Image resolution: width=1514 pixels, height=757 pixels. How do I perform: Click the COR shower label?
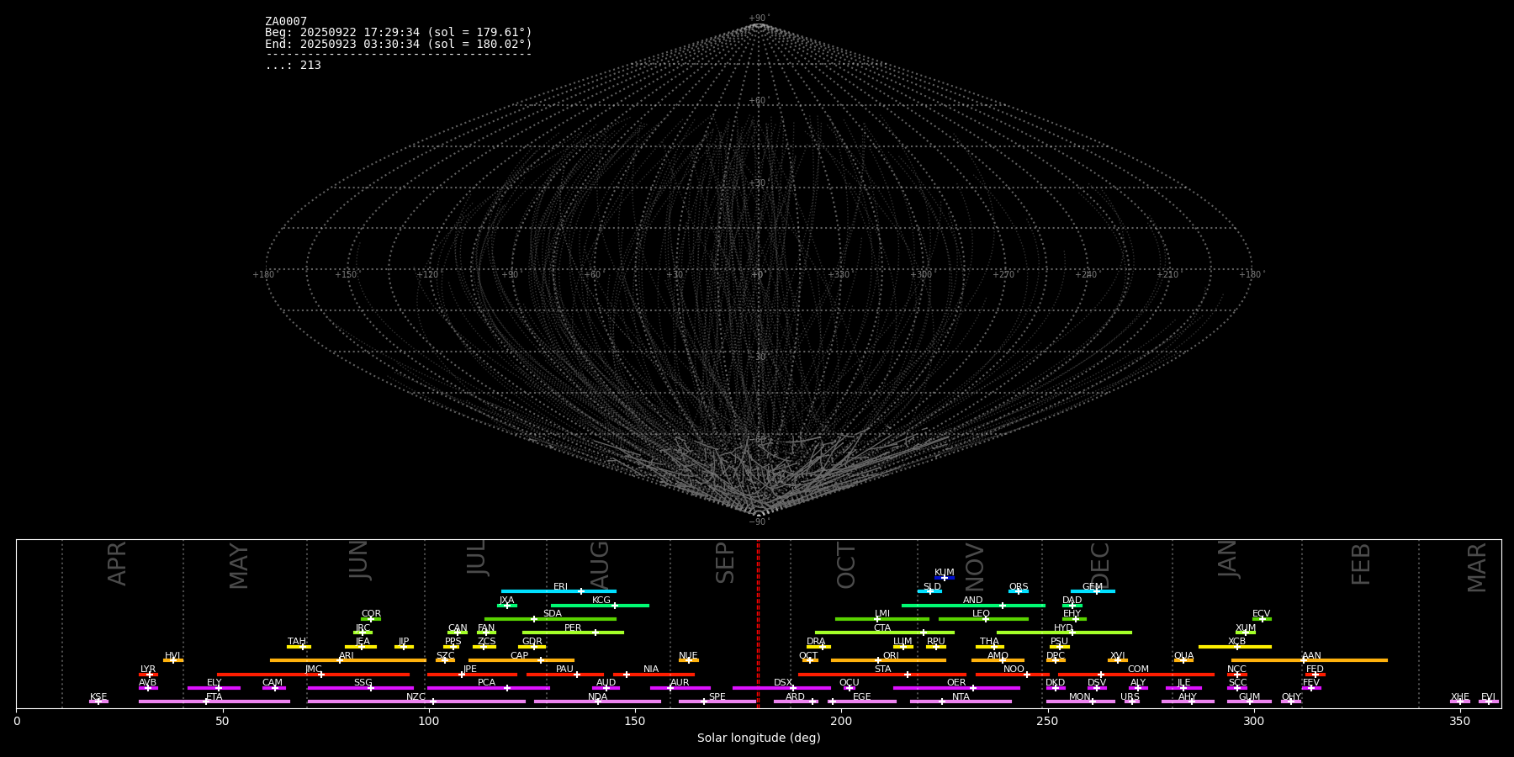[371, 614]
